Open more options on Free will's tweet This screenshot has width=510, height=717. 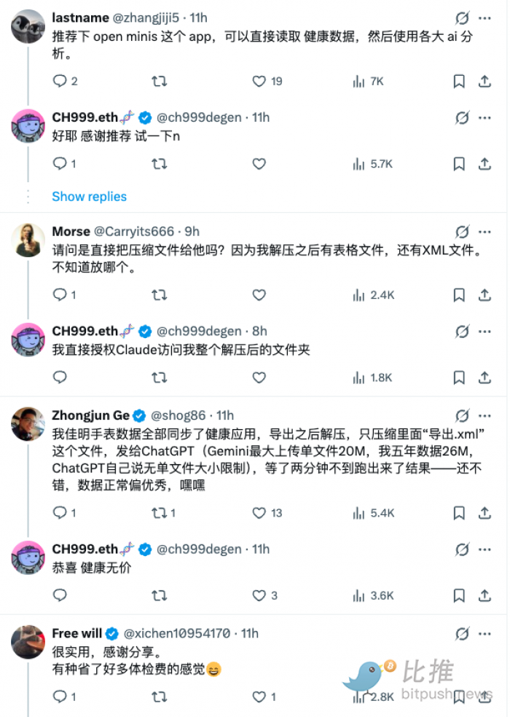click(x=484, y=634)
